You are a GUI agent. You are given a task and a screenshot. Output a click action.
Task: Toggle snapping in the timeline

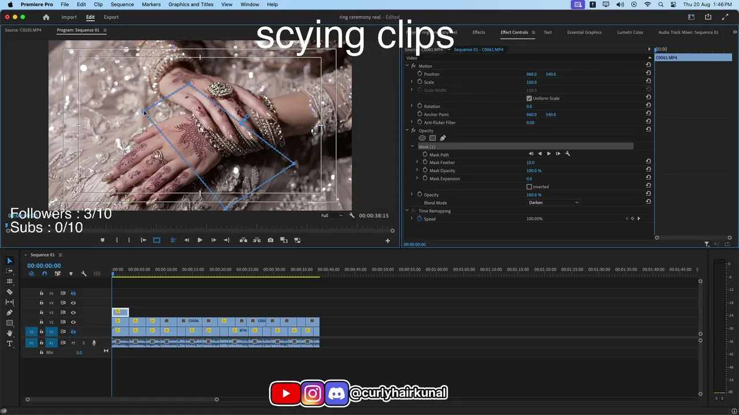[x=44, y=274]
